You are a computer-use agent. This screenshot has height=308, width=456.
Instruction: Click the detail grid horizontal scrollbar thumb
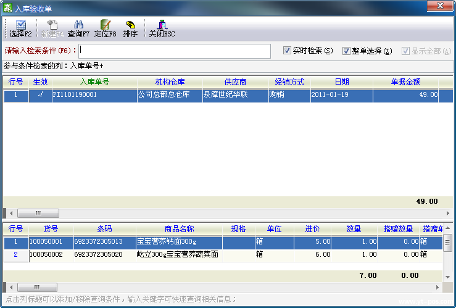point(37,288)
